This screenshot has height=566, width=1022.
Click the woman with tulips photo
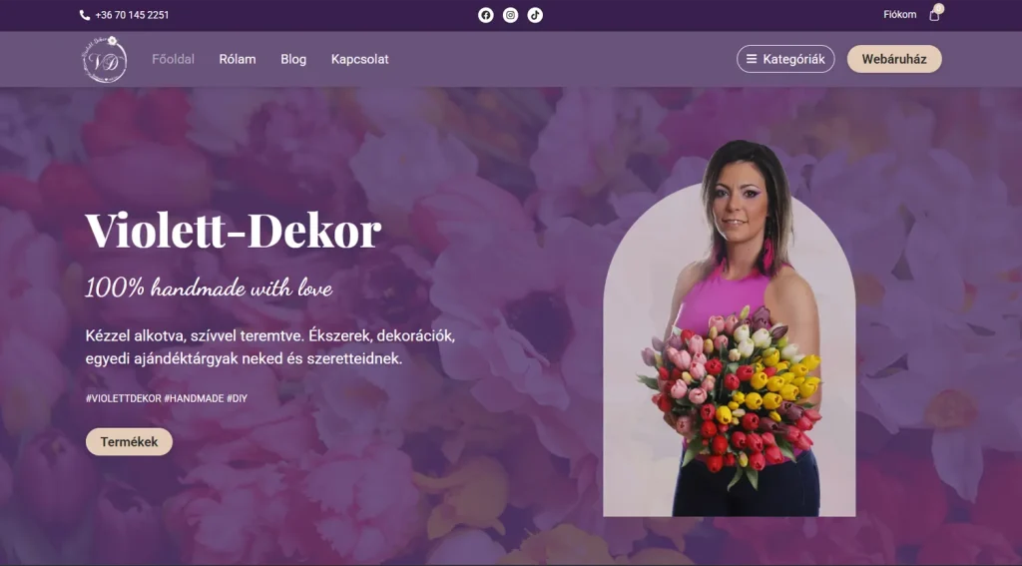point(730,329)
